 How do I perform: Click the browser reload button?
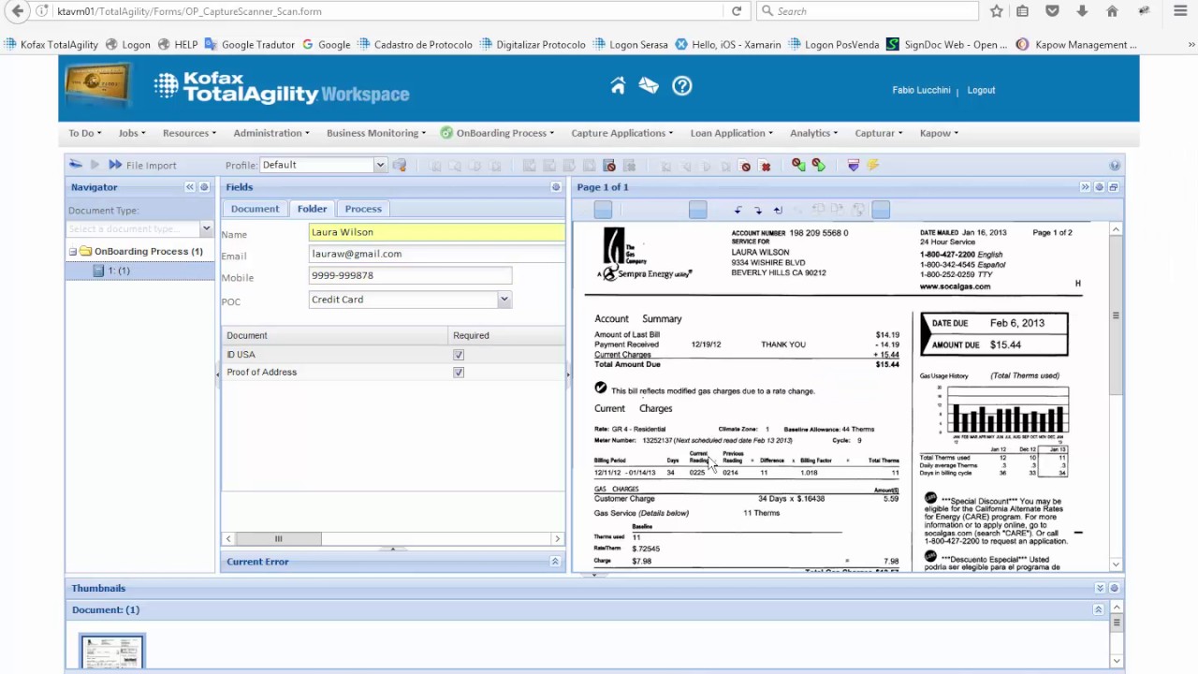click(737, 11)
